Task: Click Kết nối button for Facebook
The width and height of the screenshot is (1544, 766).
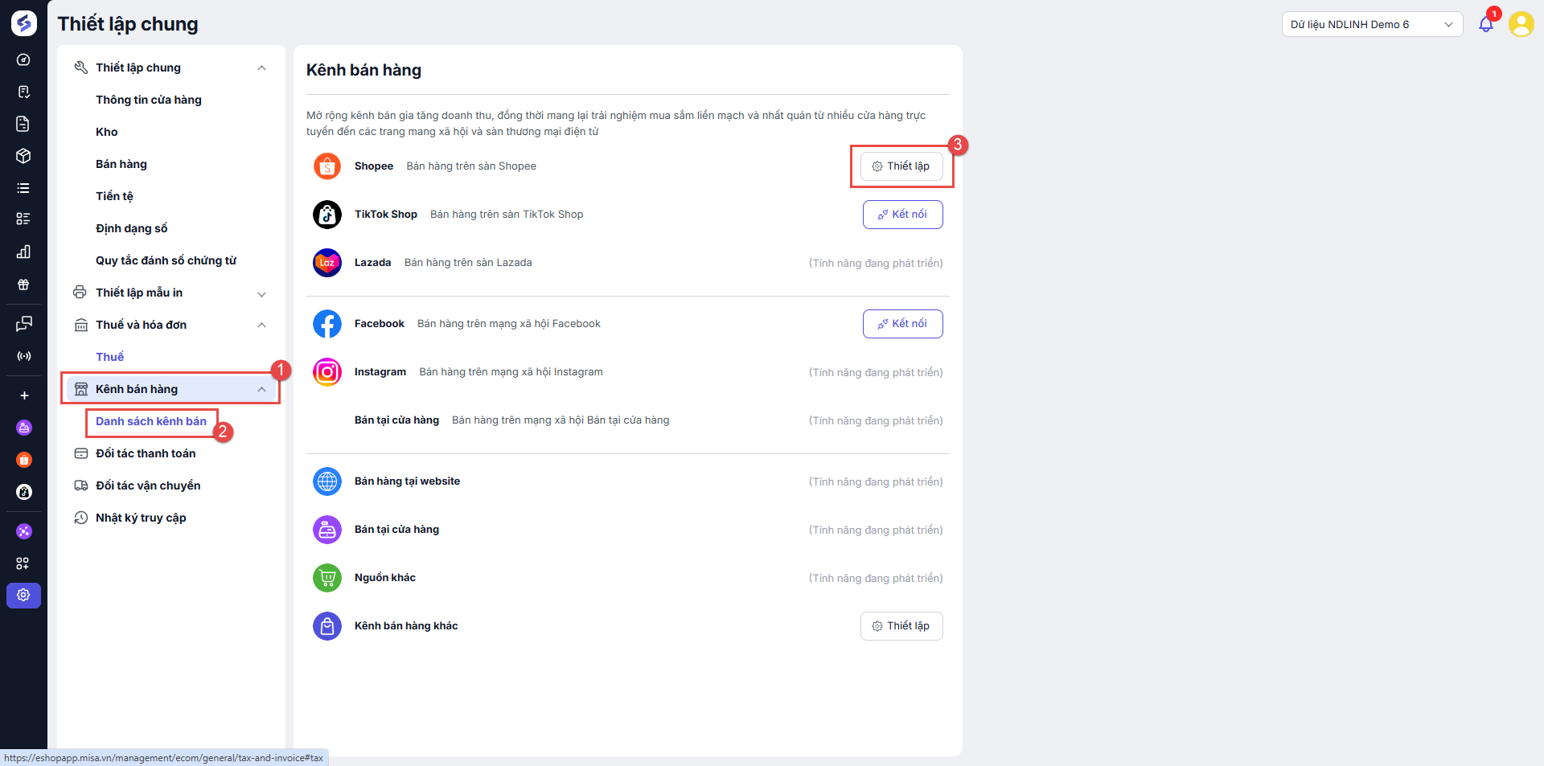Action: point(902,324)
